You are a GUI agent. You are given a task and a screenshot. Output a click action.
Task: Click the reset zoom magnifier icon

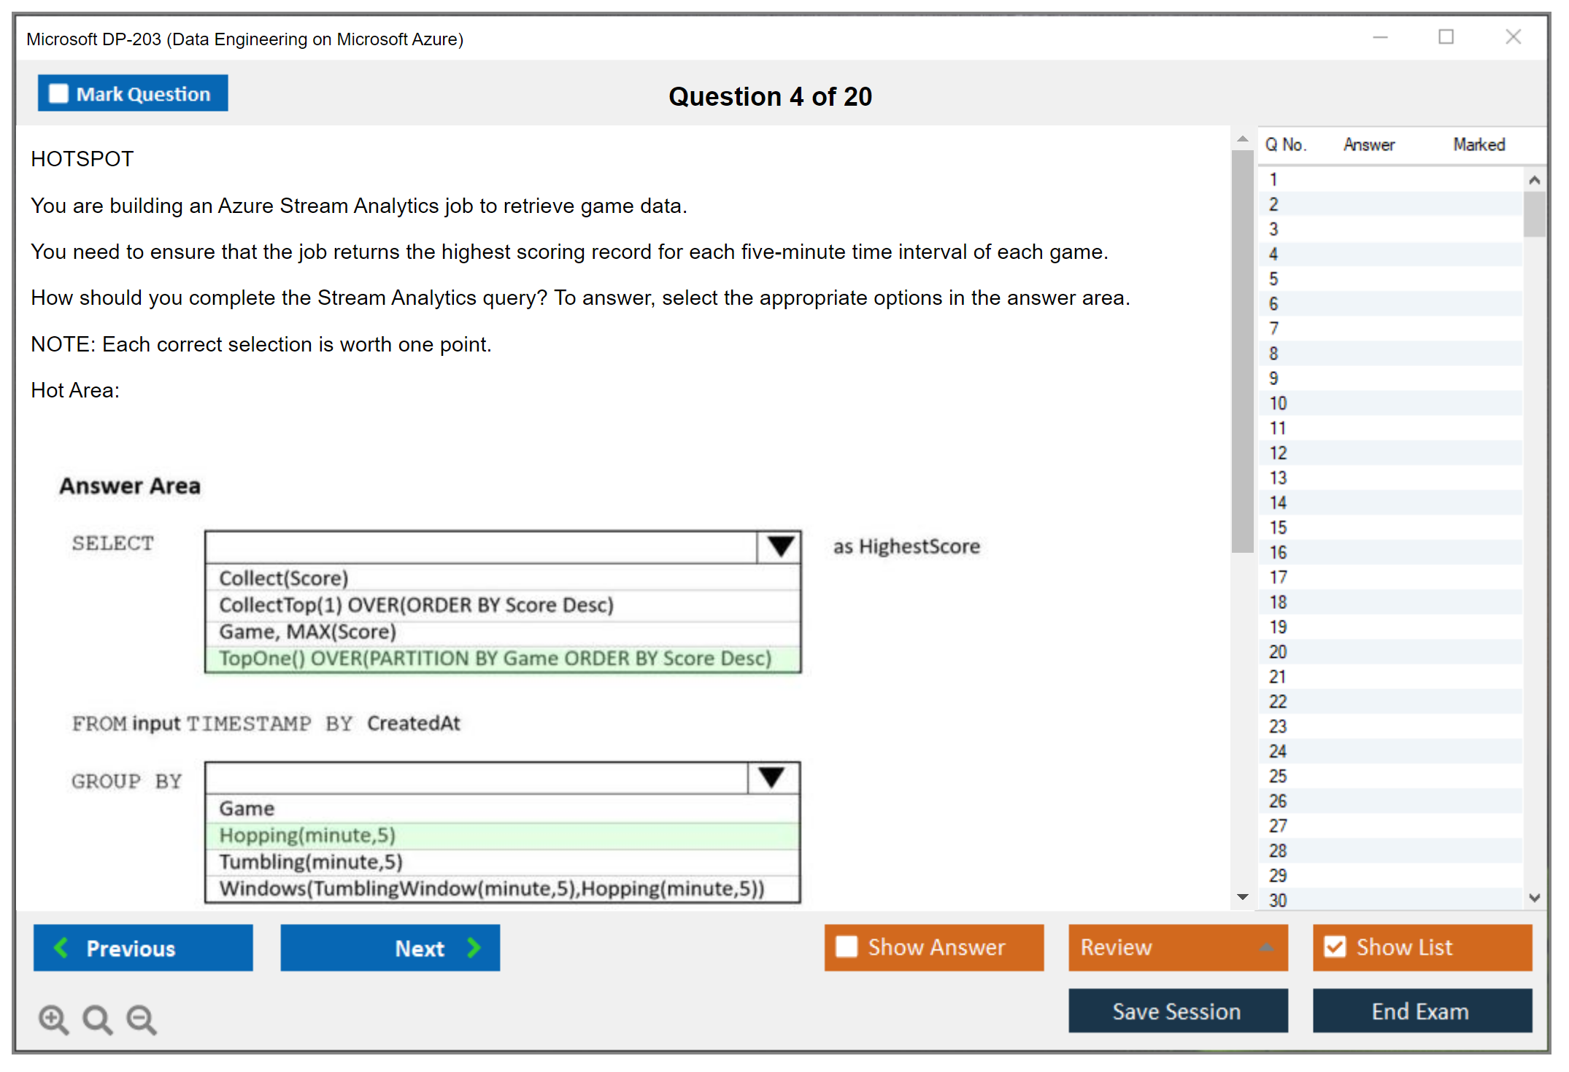coord(97,1019)
